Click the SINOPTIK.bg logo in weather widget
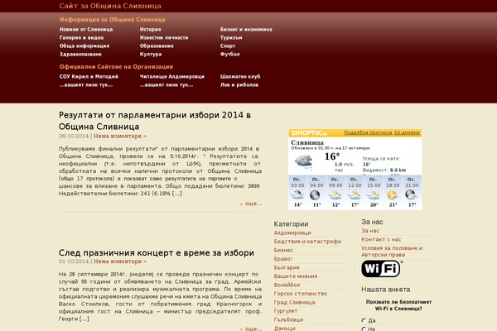 (309, 132)
